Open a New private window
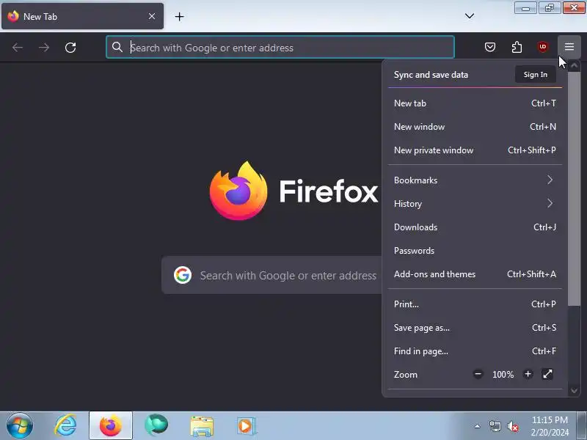Screen dimensions: 587x440 [x=475, y=150]
